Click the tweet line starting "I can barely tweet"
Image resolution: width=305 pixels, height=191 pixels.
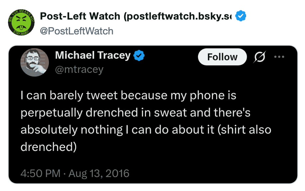128,95
